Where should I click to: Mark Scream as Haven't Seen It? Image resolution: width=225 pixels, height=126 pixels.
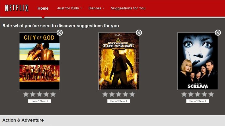(198, 101)
